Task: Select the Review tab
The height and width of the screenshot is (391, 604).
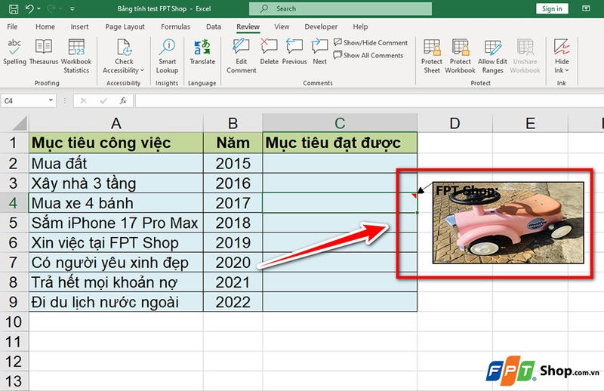Action: (x=248, y=26)
